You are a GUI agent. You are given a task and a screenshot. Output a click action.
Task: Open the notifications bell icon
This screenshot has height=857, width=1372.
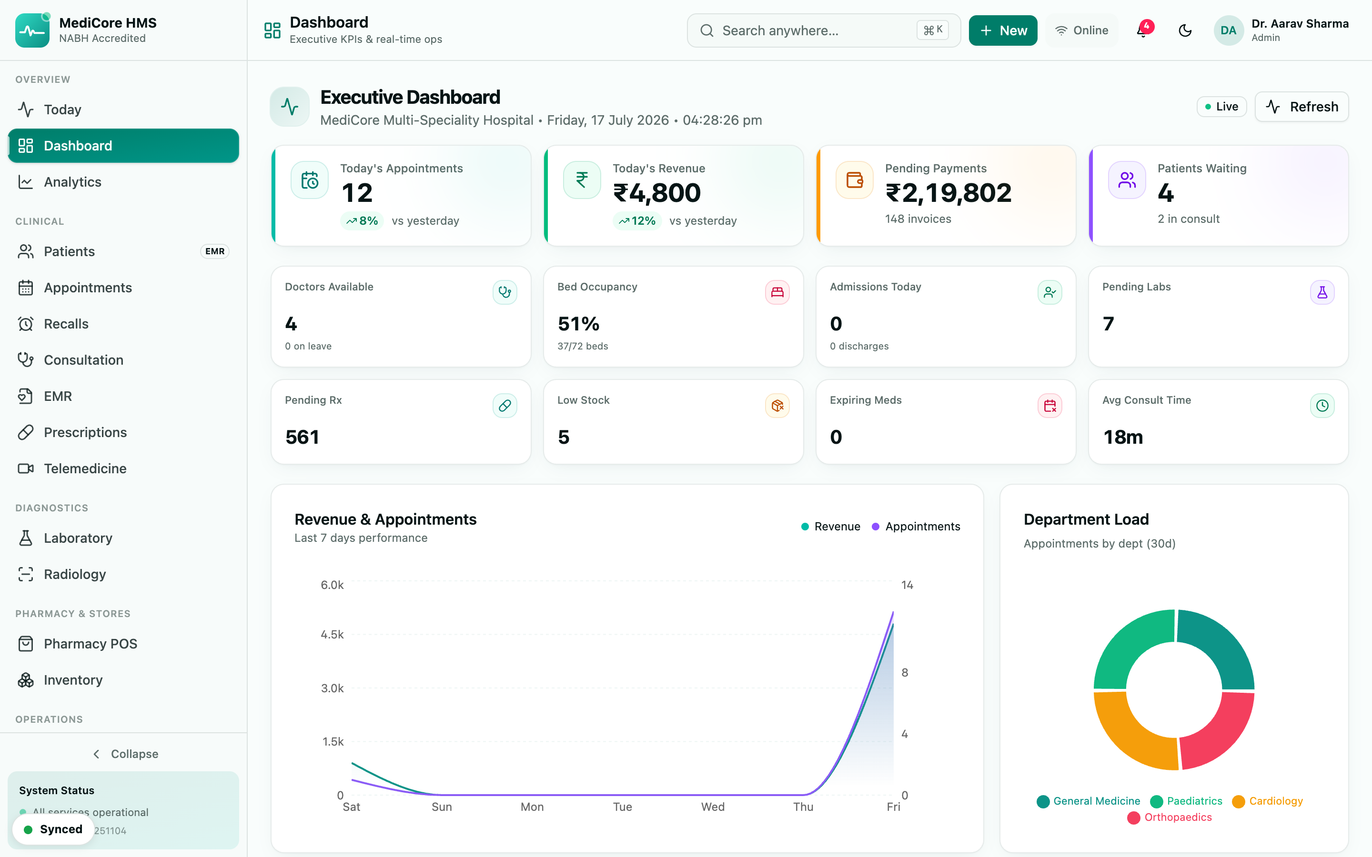coord(1142,30)
